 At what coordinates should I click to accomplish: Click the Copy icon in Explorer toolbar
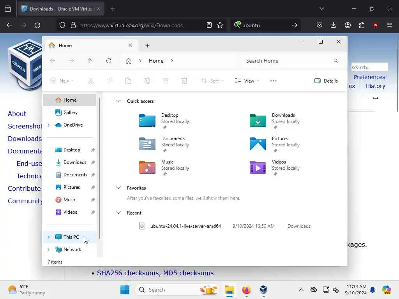pos(109,81)
